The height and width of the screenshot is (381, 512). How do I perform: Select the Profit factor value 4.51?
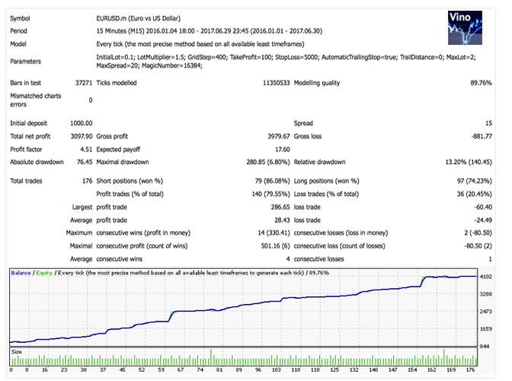coord(85,149)
